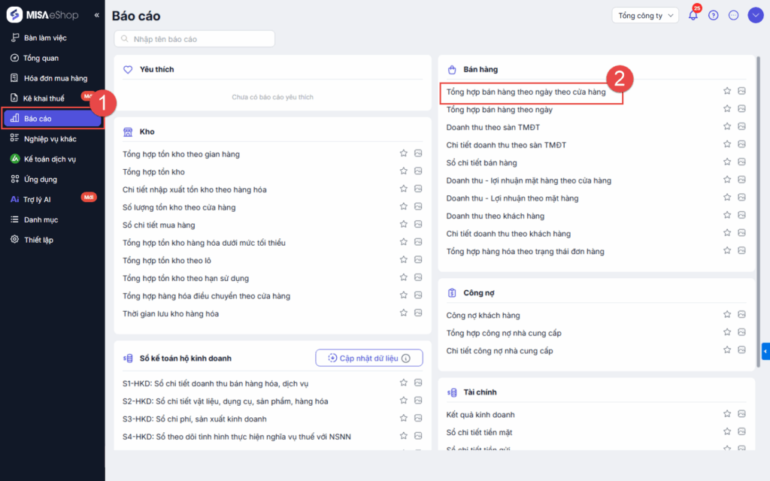The width and height of the screenshot is (770, 481).
Task: Click the help question mark icon
Action: [714, 15]
